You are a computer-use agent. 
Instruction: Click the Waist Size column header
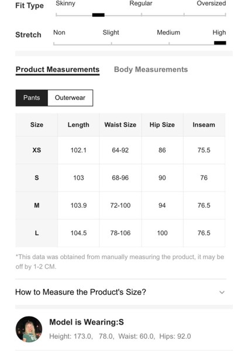coord(120,125)
